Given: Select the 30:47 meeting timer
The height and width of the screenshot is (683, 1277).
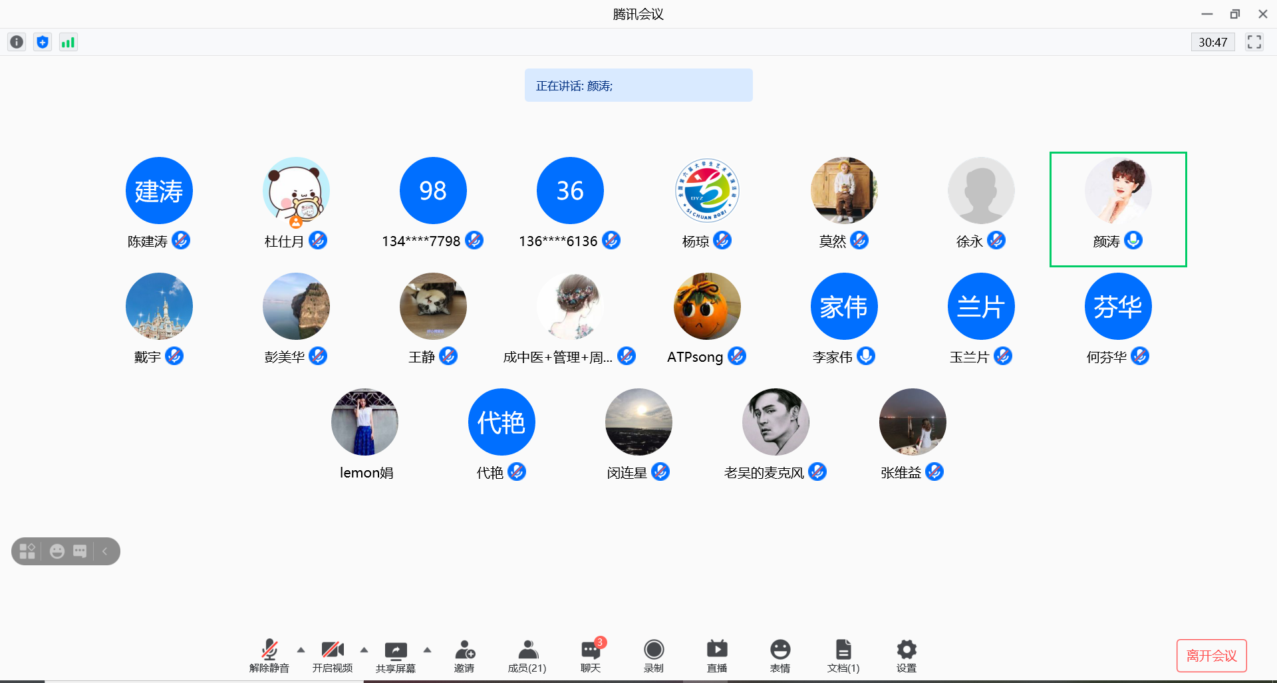Looking at the screenshot, I should 1213,43.
